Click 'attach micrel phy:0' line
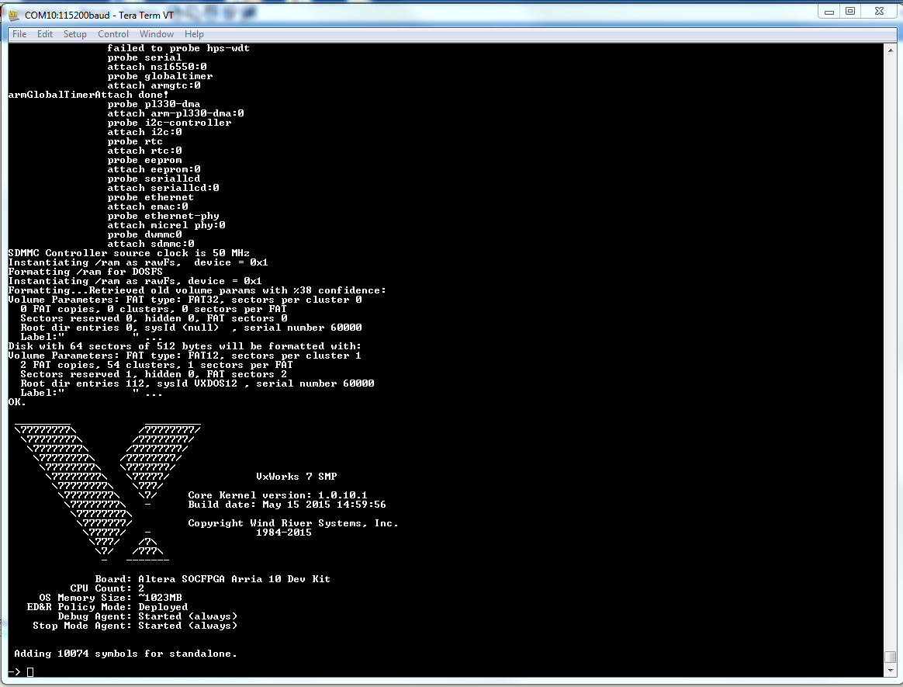 click(x=167, y=225)
